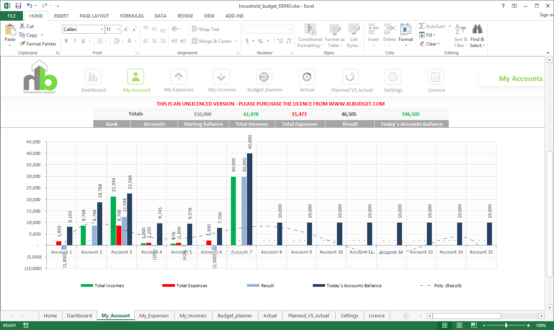Click the Sign in link
The image size is (554, 330).
[546, 15]
